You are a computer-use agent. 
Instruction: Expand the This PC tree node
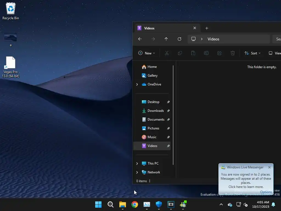pos(137,163)
